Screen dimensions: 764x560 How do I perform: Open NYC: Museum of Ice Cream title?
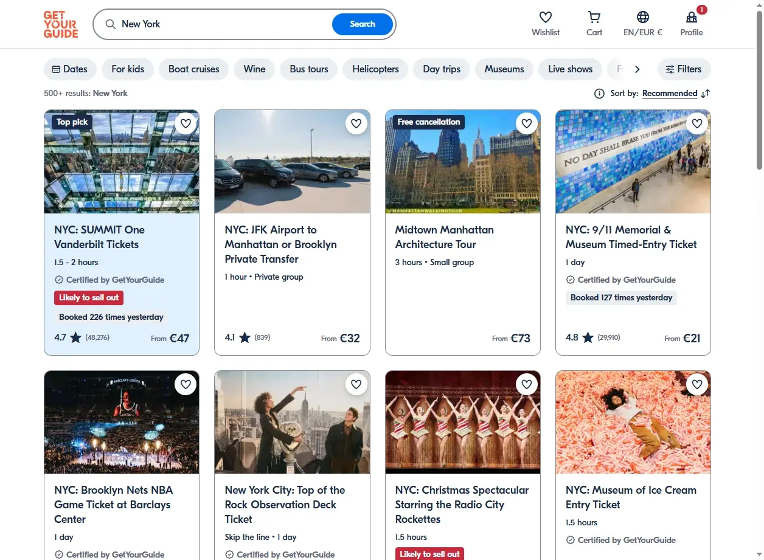click(631, 497)
